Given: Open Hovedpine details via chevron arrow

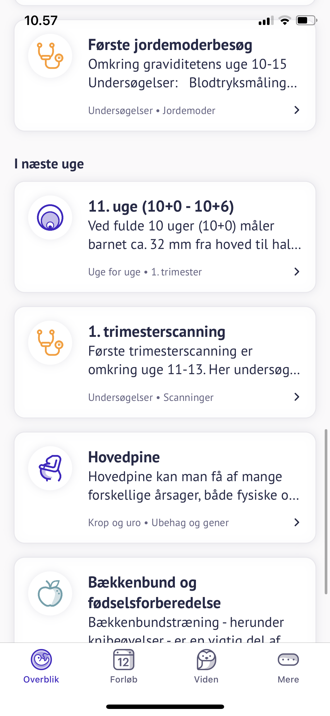Looking at the screenshot, I should click(x=297, y=522).
